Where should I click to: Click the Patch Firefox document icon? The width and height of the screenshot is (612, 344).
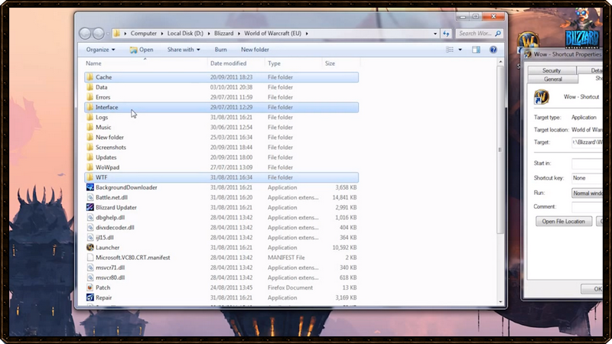90,287
